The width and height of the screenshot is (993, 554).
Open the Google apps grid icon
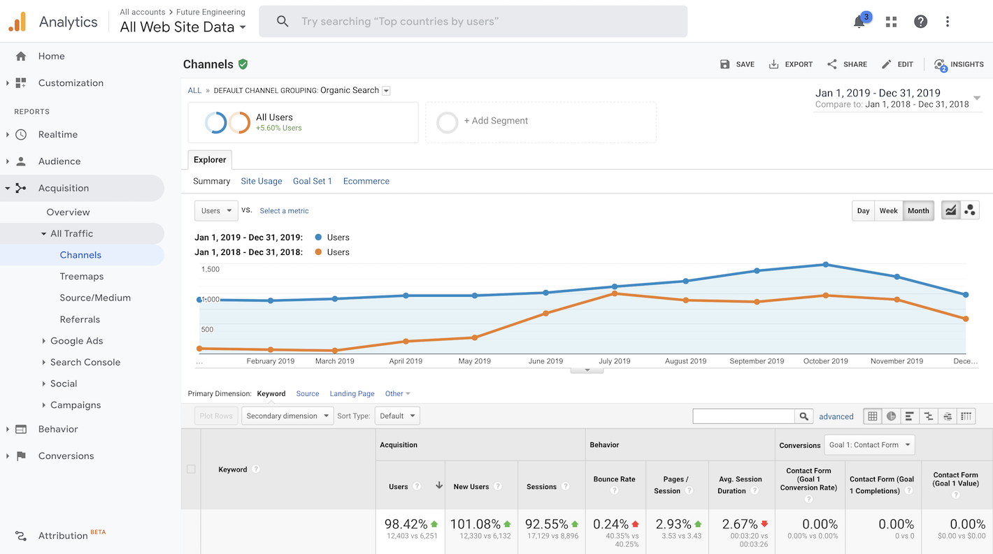pos(891,22)
